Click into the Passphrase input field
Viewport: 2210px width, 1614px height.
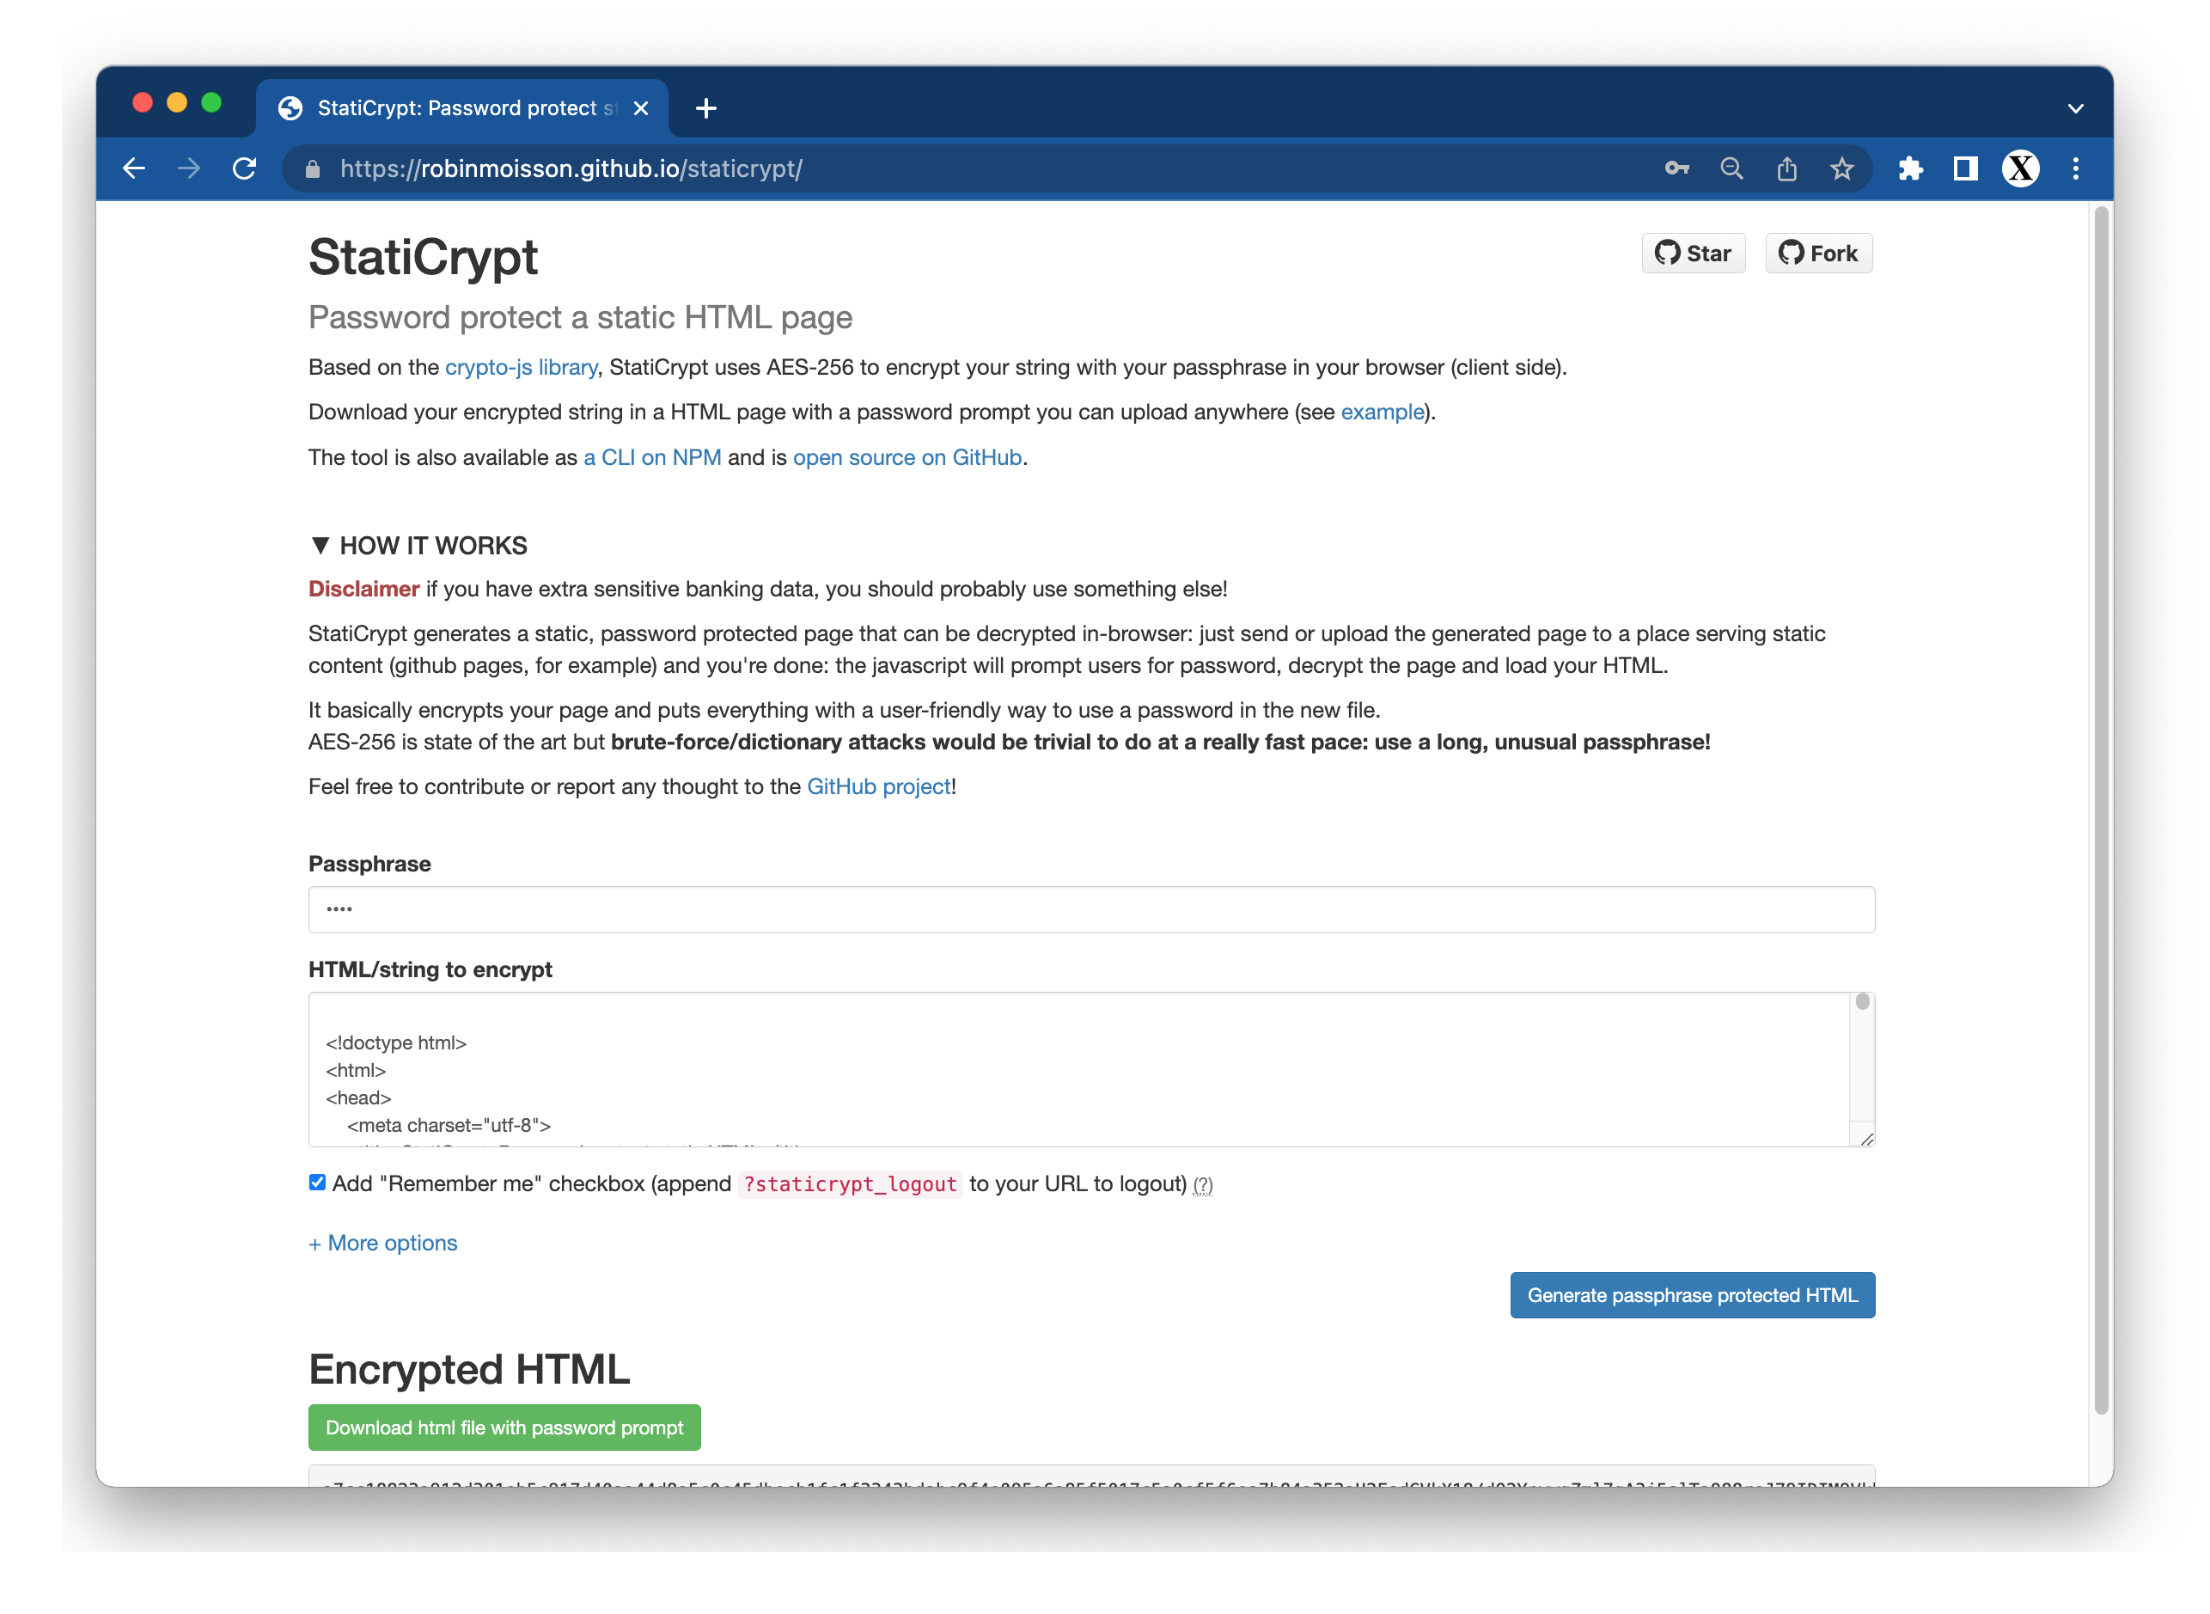(1091, 909)
